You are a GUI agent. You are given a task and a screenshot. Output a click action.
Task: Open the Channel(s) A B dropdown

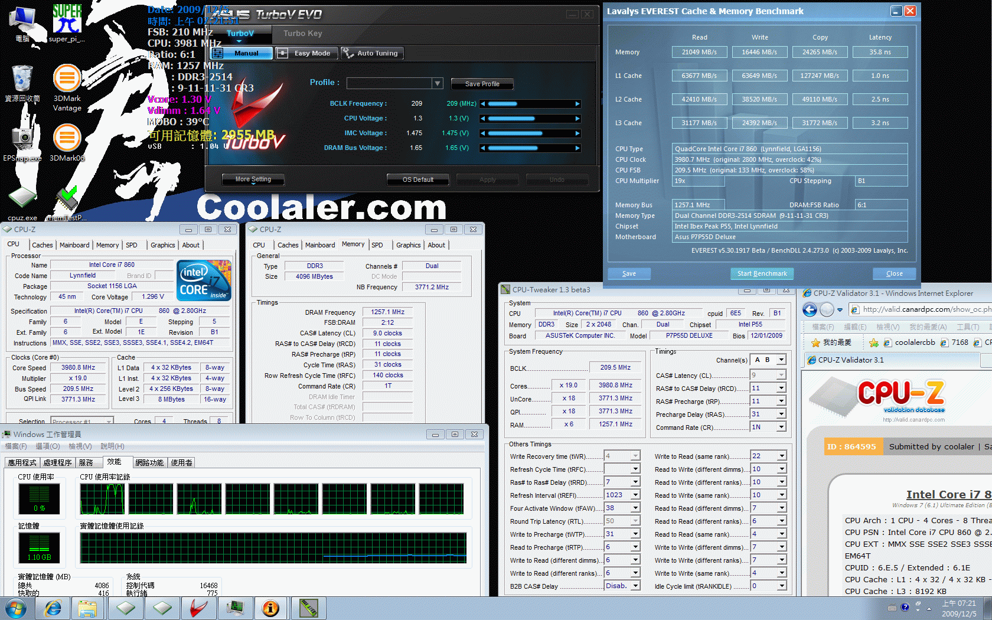[781, 360]
